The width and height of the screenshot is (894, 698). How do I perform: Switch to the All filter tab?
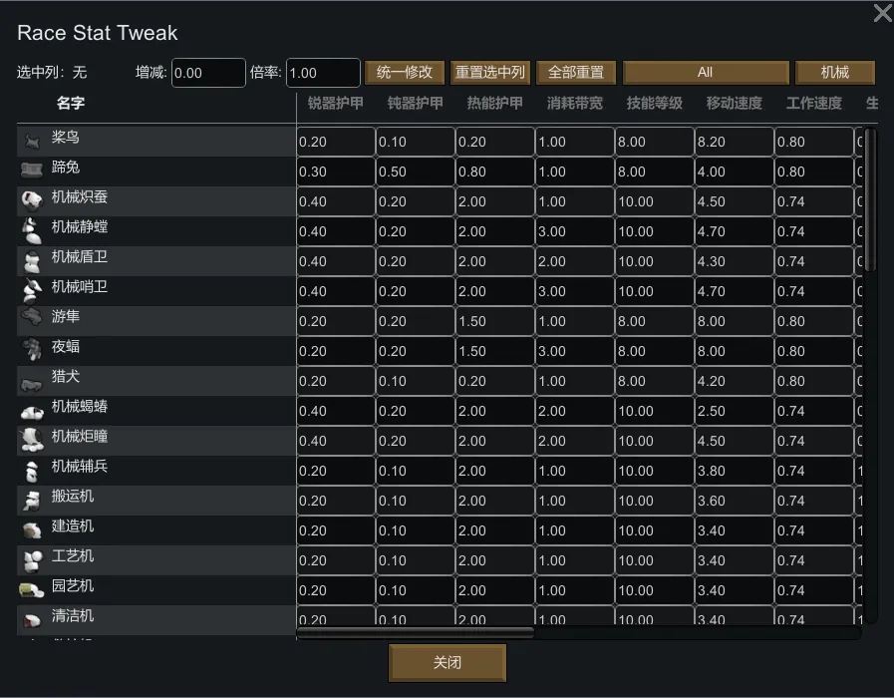click(705, 73)
